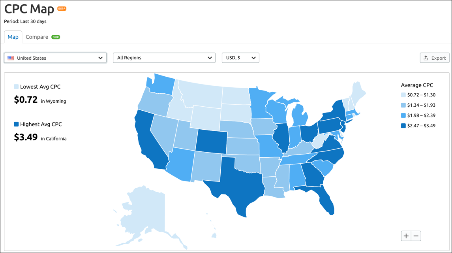This screenshot has width=452, height=253.
Task: Click the United States flag icon
Action: (x=11, y=58)
